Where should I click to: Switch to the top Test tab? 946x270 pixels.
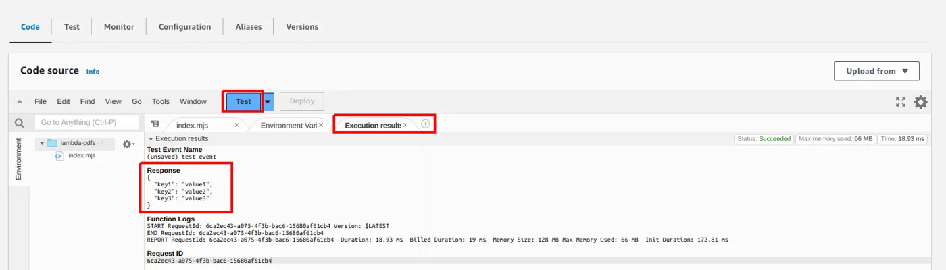(x=72, y=27)
